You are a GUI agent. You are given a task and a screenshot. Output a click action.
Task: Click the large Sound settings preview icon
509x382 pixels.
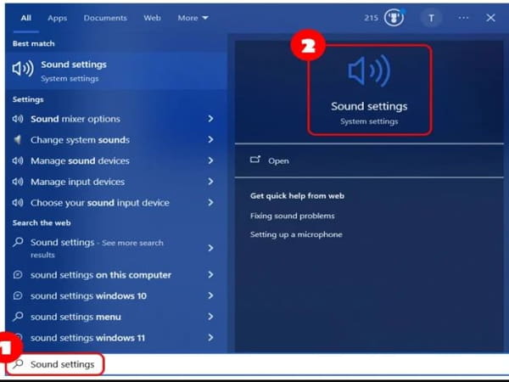point(369,71)
